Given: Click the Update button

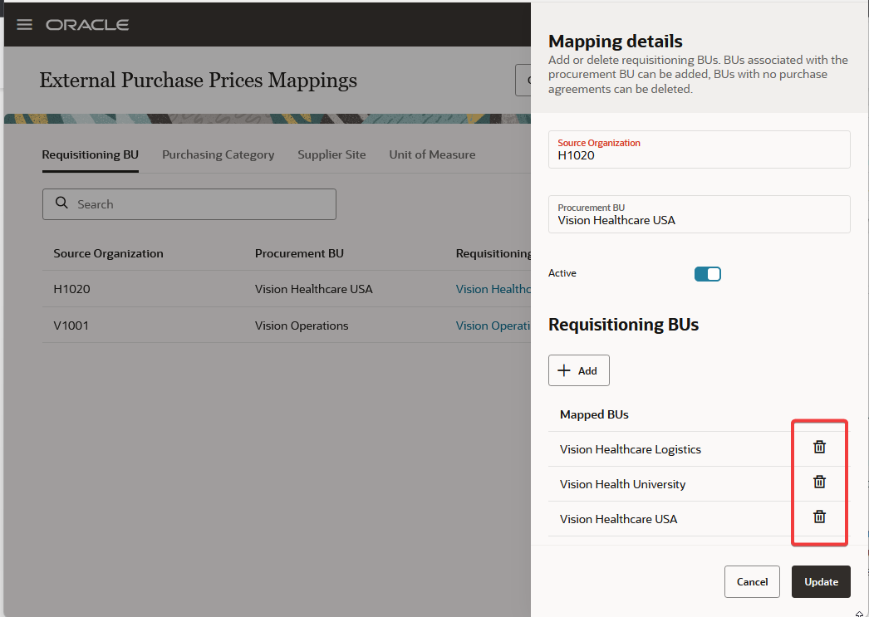Looking at the screenshot, I should tap(821, 582).
